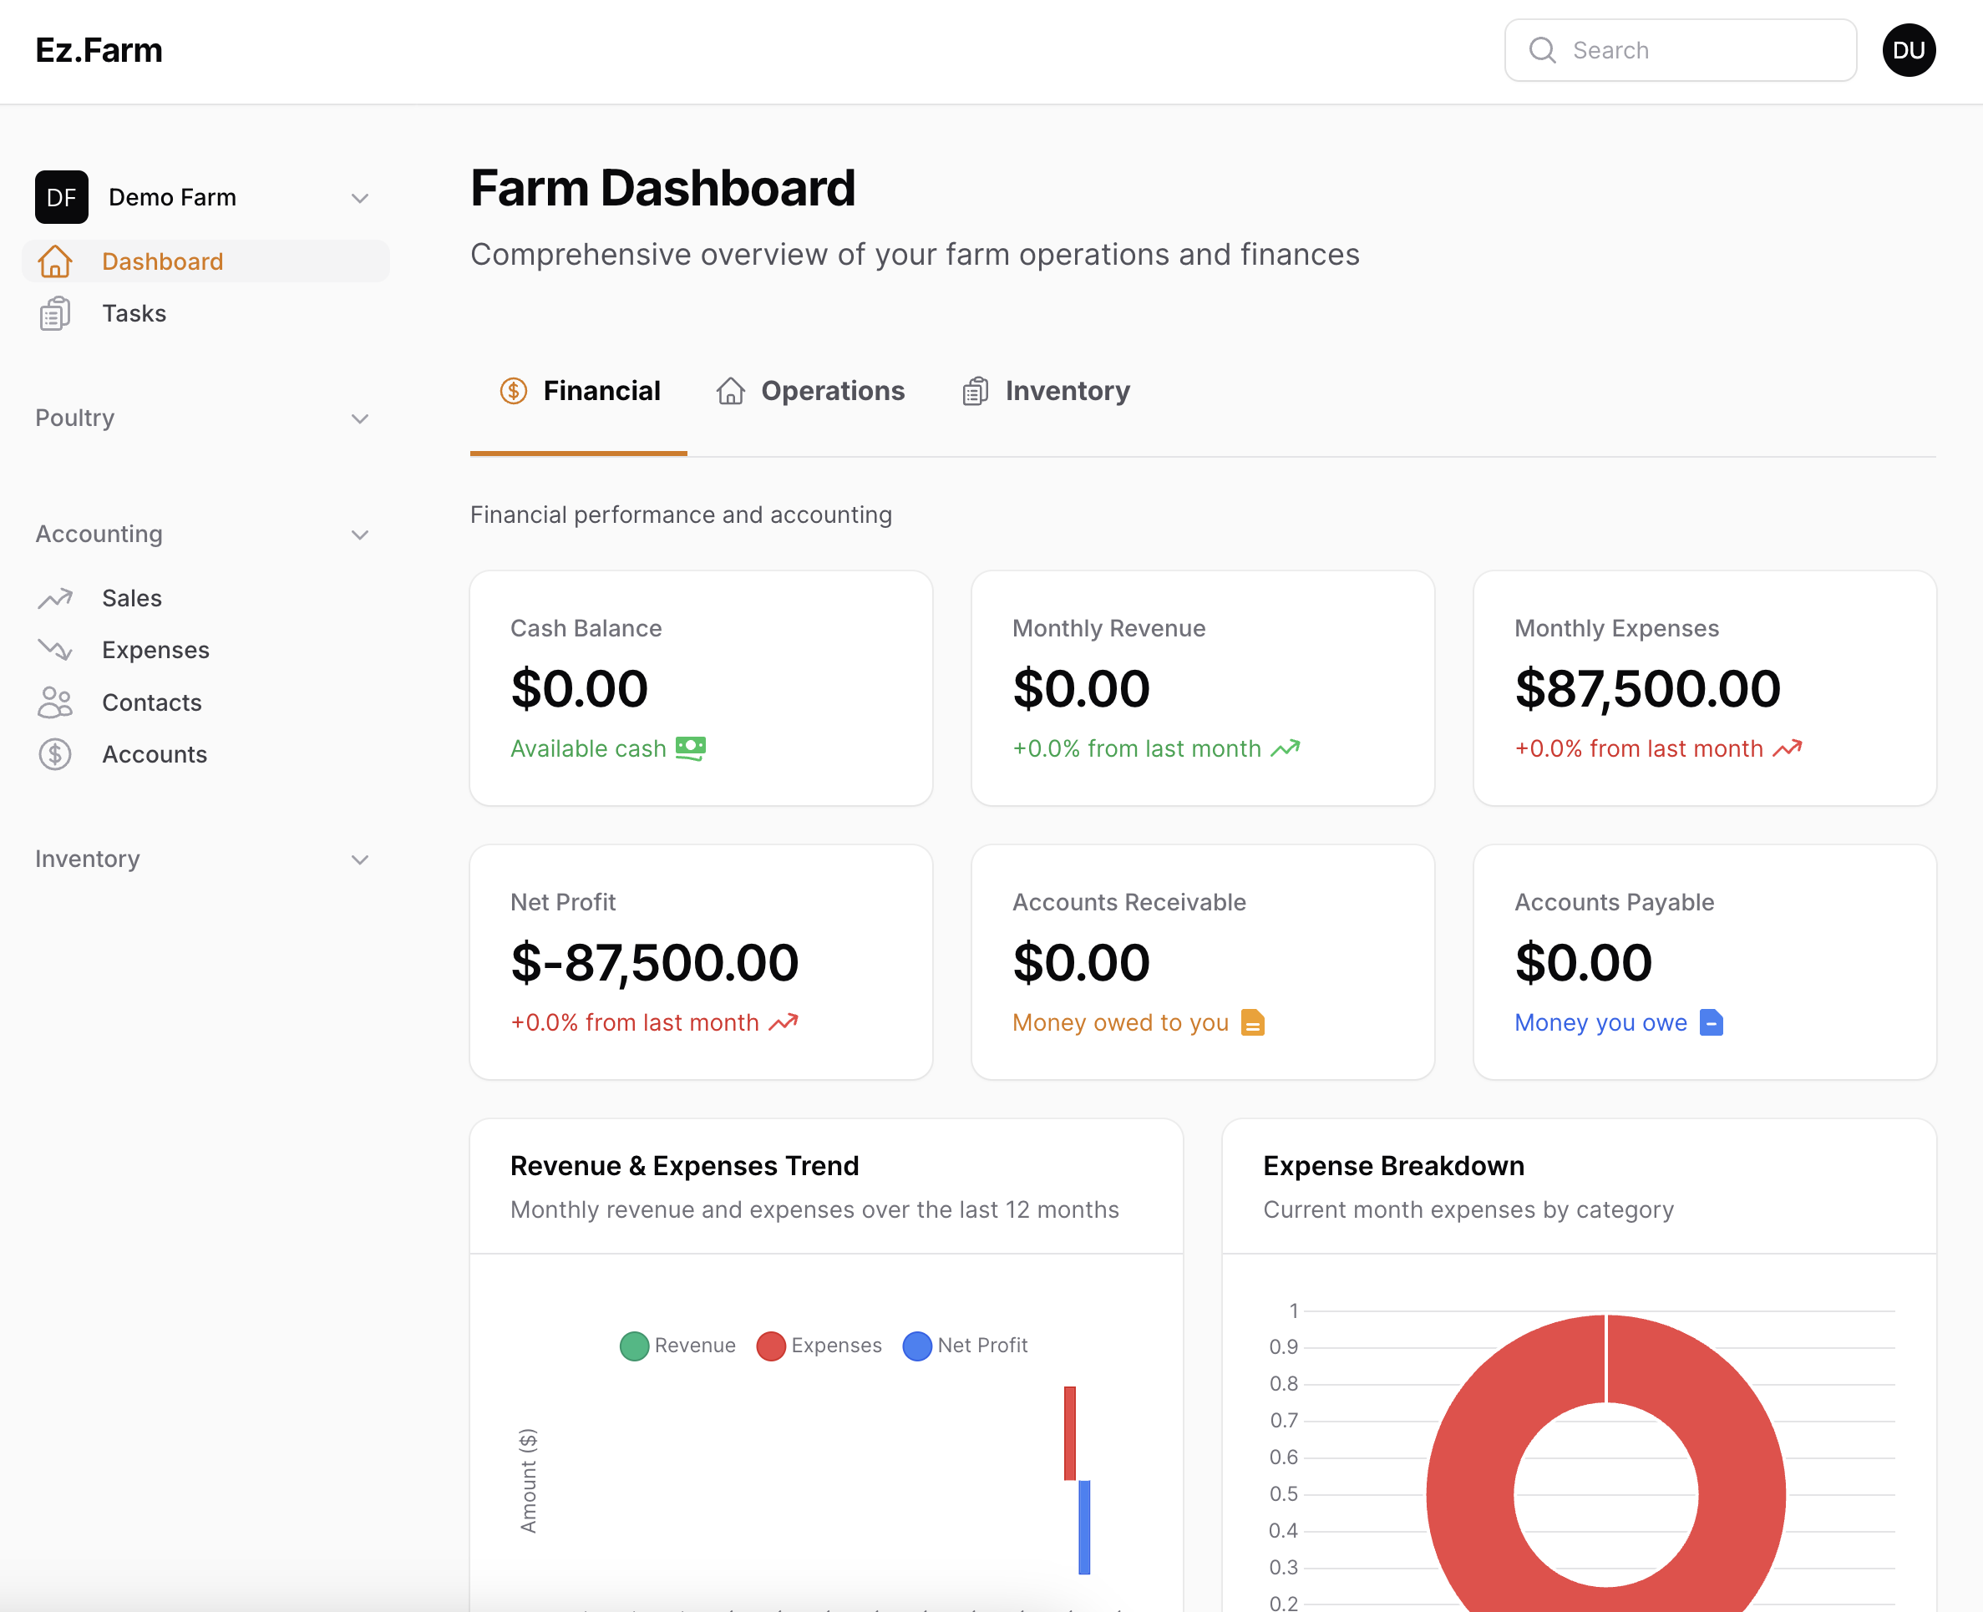Click the Ez.Farm logo
Image resolution: width=1983 pixels, height=1612 pixels.
point(99,50)
